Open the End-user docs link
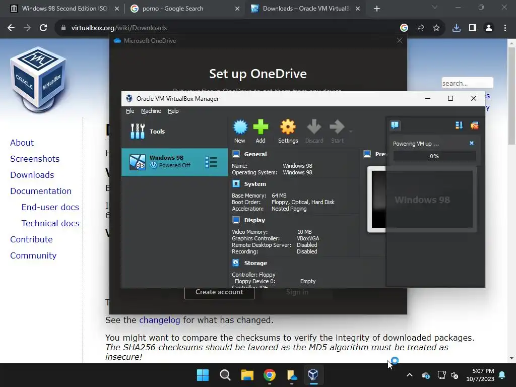516x387 pixels. coord(50,207)
